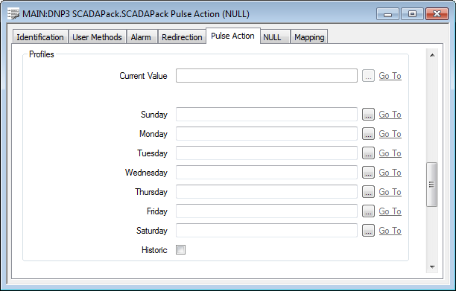Click inside the Sunday profile input field
Screen dimensions: 456x291
coord(267,115)
